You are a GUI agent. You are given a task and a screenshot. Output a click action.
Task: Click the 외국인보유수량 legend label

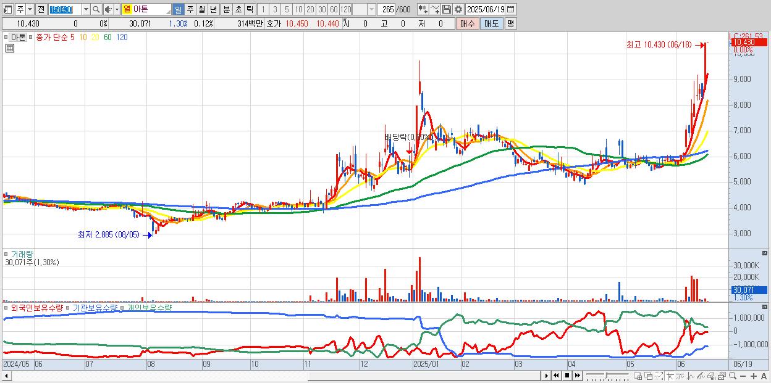(x=36, y=307)
